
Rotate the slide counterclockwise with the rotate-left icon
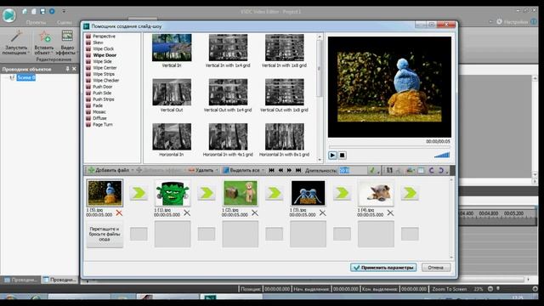[431, 170]
